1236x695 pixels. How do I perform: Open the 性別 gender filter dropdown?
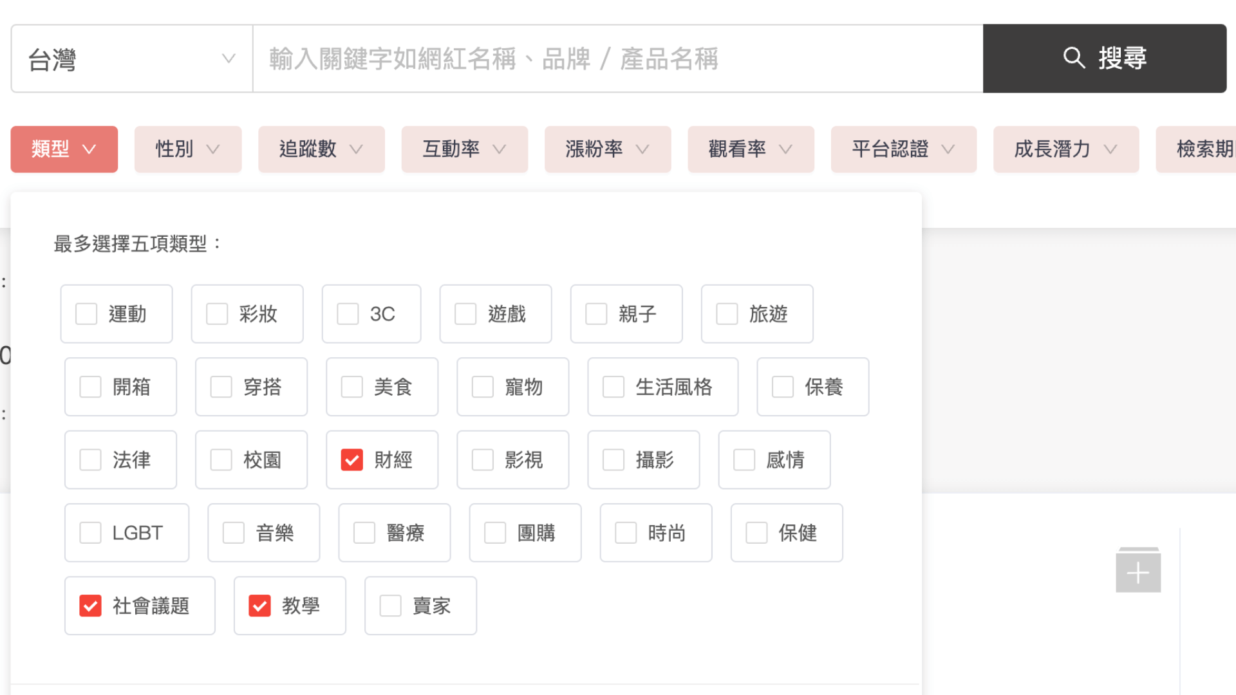point(187,149)
